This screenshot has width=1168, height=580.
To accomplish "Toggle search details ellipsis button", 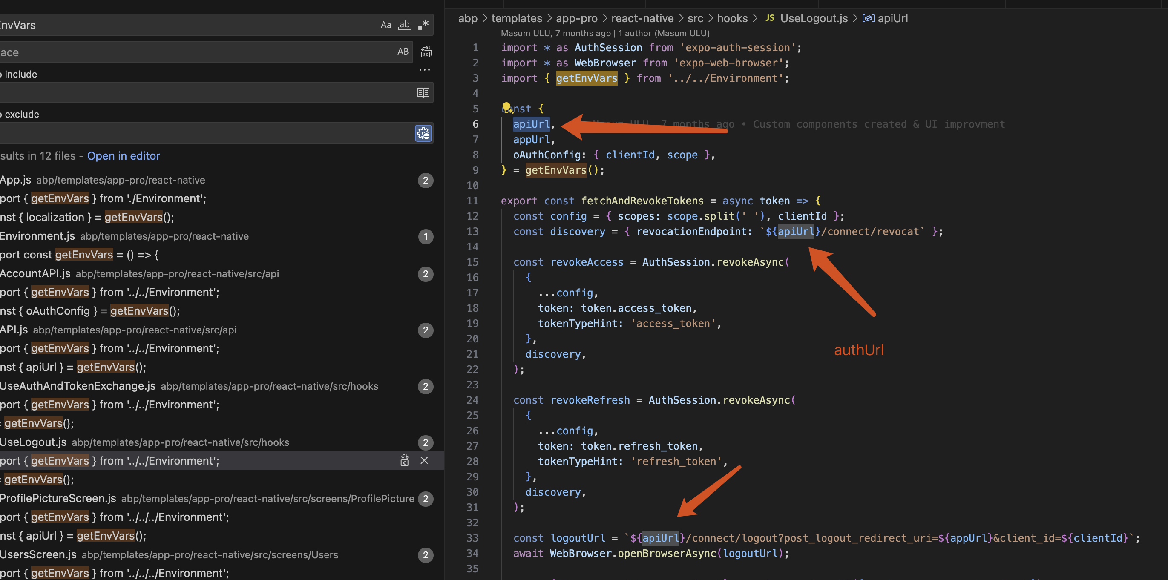I will pyautogui.click(x=424, y=70).
